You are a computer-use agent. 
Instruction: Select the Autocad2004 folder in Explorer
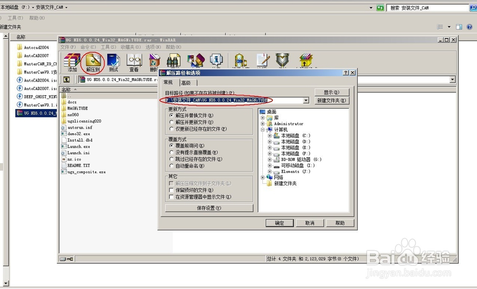click(33, 47)
